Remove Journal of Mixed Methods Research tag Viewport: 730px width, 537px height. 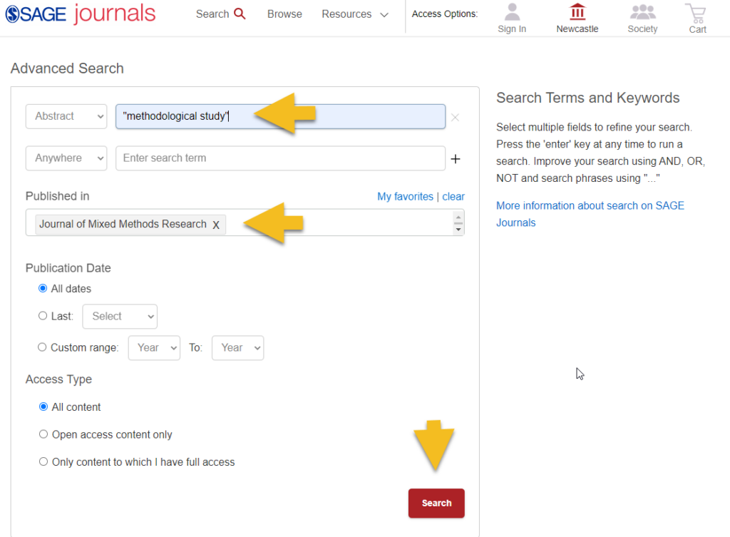215,225
